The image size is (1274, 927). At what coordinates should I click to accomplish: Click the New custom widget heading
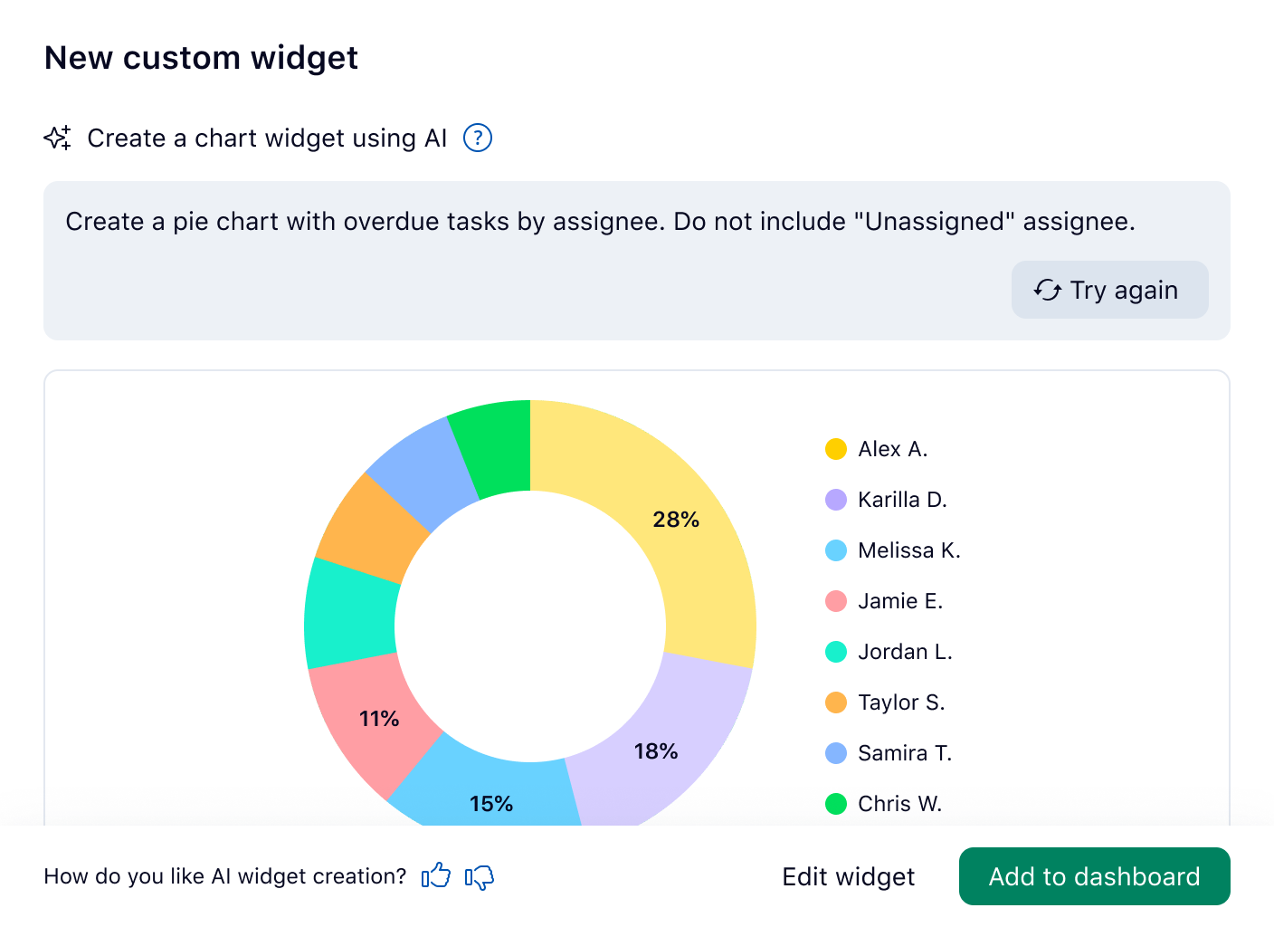[x=201, y=57]
